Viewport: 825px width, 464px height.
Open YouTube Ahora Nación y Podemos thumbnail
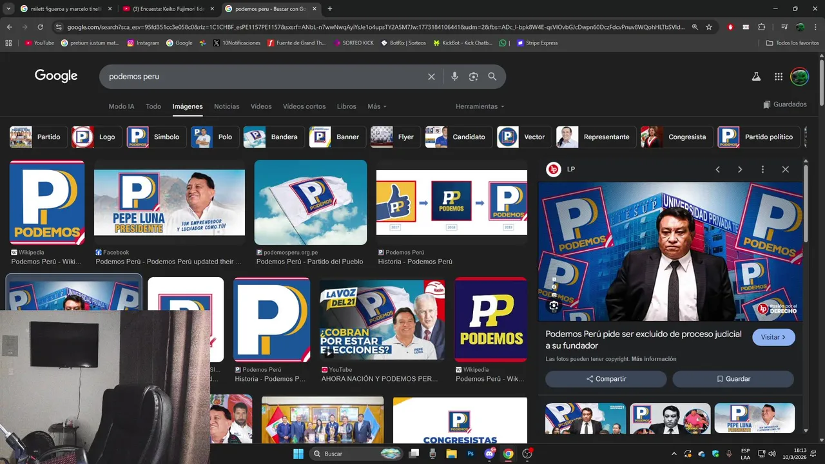click(382, 320)
